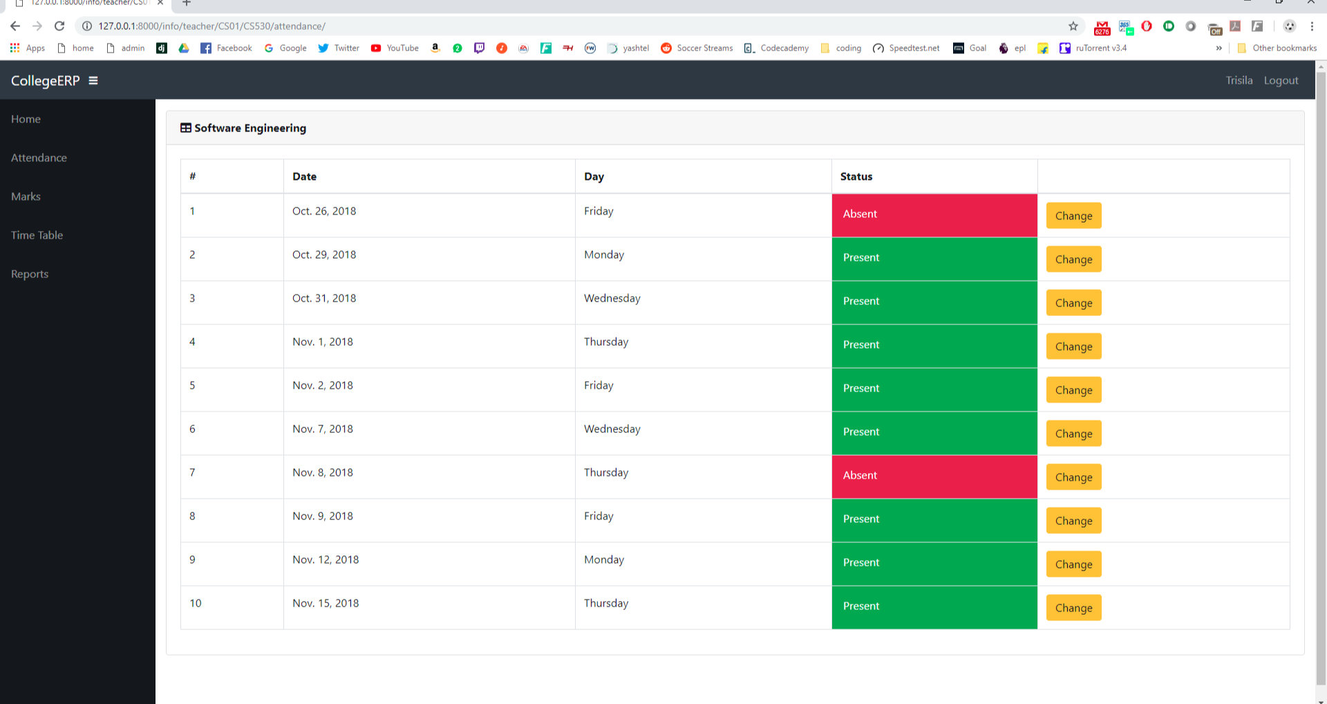Click the red Absent status for Nov. 8
1327x704 pixels.
pyautogui.click(x=934, y=477)
